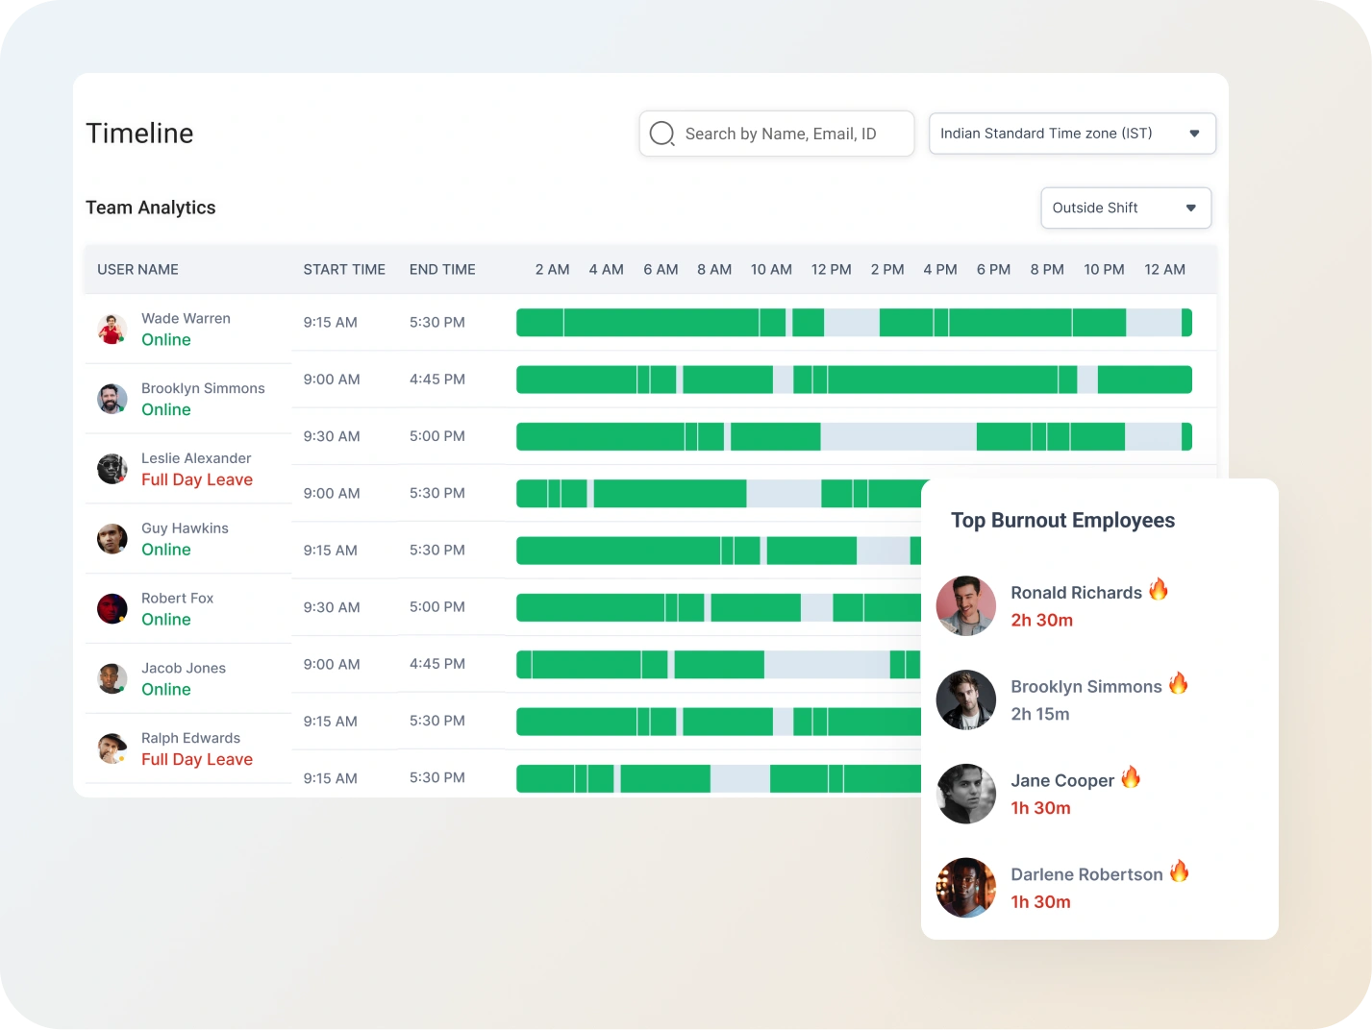Viewport: 1372px width, 1030px height.
Task: Click the END TIME column header
Action: point(442,269)
